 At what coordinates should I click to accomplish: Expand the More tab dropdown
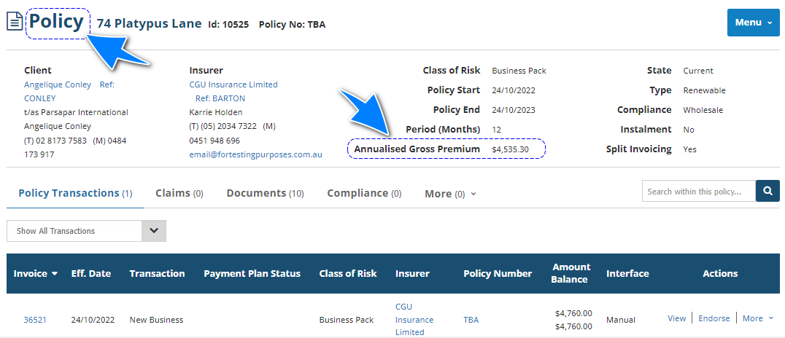pos(450,194)
